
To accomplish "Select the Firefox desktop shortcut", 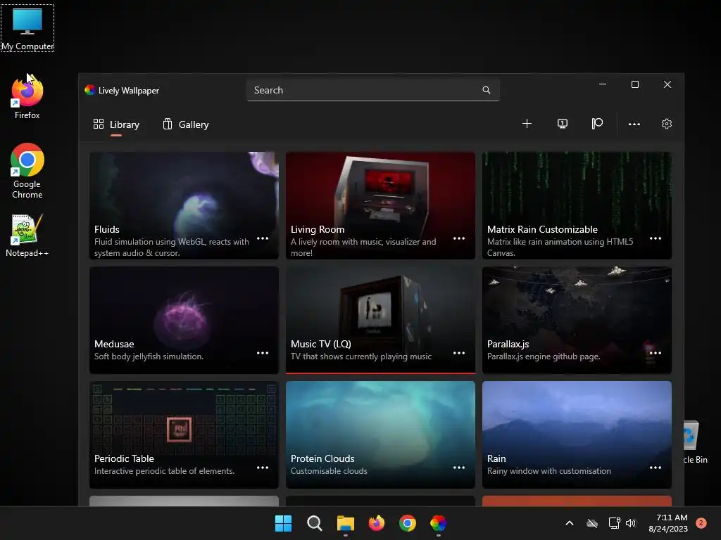I will 27,97.
